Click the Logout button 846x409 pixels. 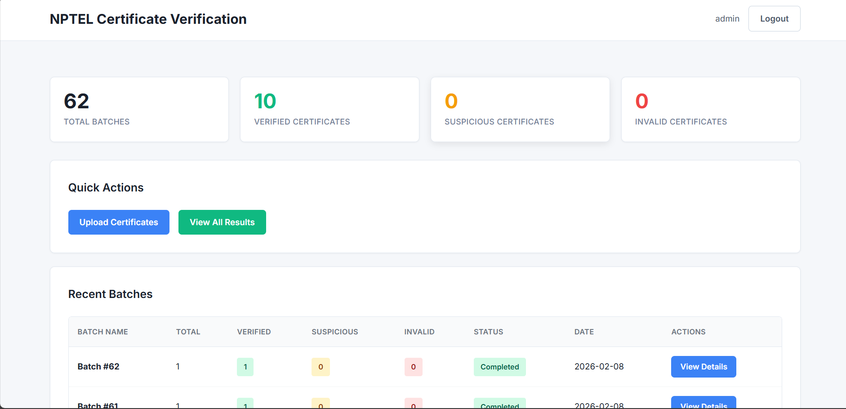click(x=774, y=19)
